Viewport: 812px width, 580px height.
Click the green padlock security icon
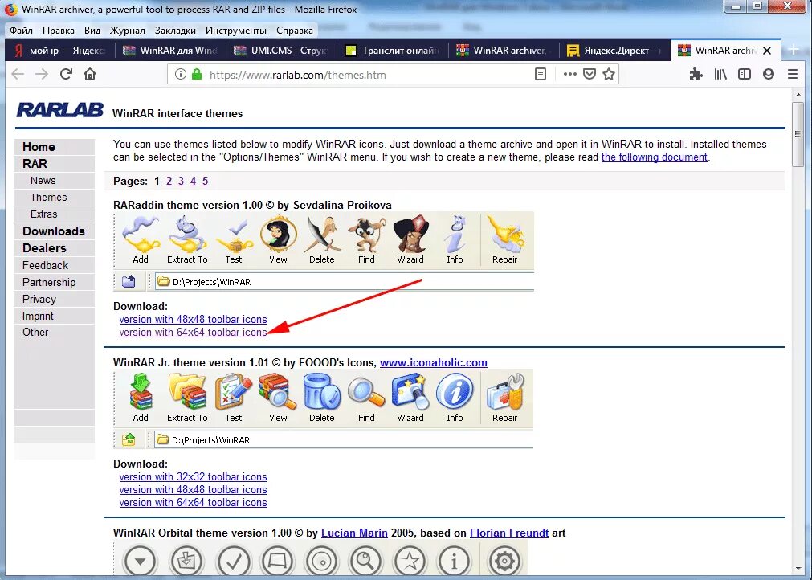click(196, 74)
